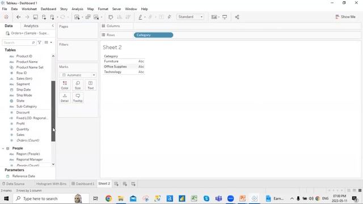This screenshot has width=363, height=204.
Task: Click the Fix axes pin icon
Action: tap(170, 17)
